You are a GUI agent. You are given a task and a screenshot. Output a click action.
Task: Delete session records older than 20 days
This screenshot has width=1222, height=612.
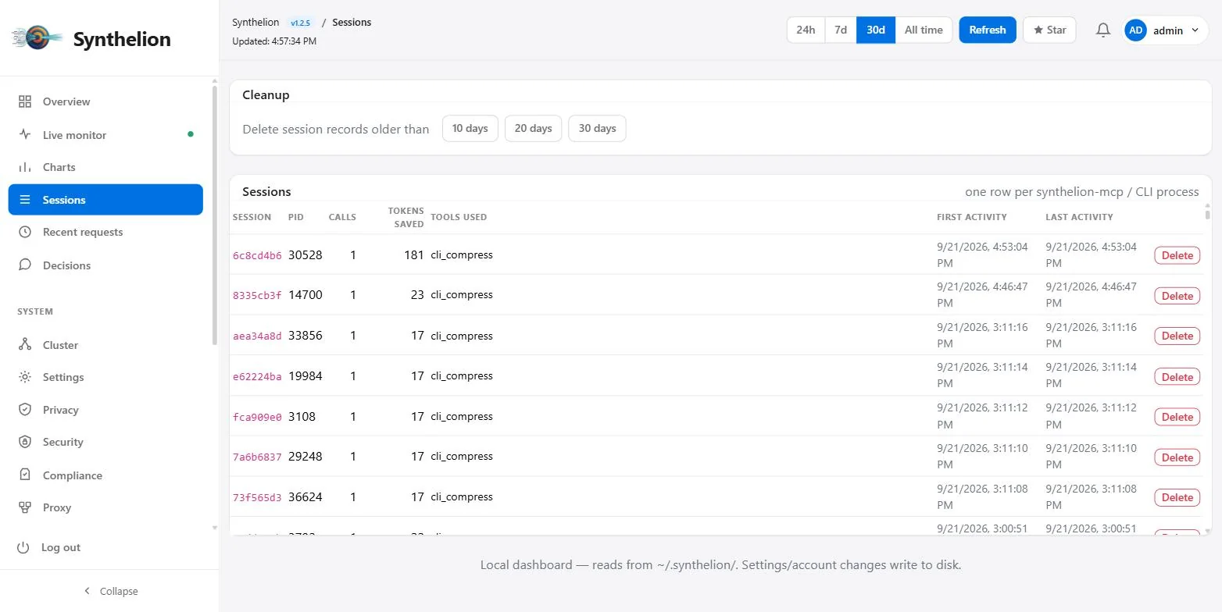coord(534,128)
